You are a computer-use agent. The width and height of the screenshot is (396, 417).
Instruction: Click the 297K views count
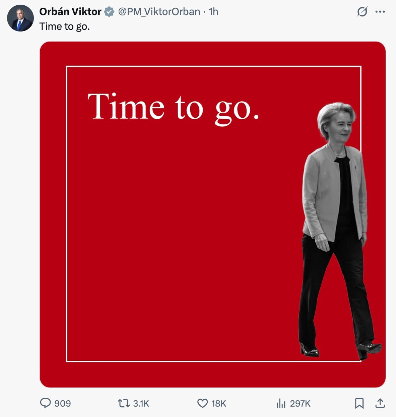pos(300,403)
